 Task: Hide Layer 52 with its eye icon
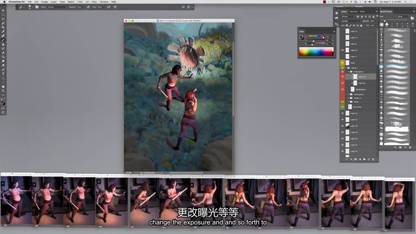pyautogui.click(x=342, y=50)
